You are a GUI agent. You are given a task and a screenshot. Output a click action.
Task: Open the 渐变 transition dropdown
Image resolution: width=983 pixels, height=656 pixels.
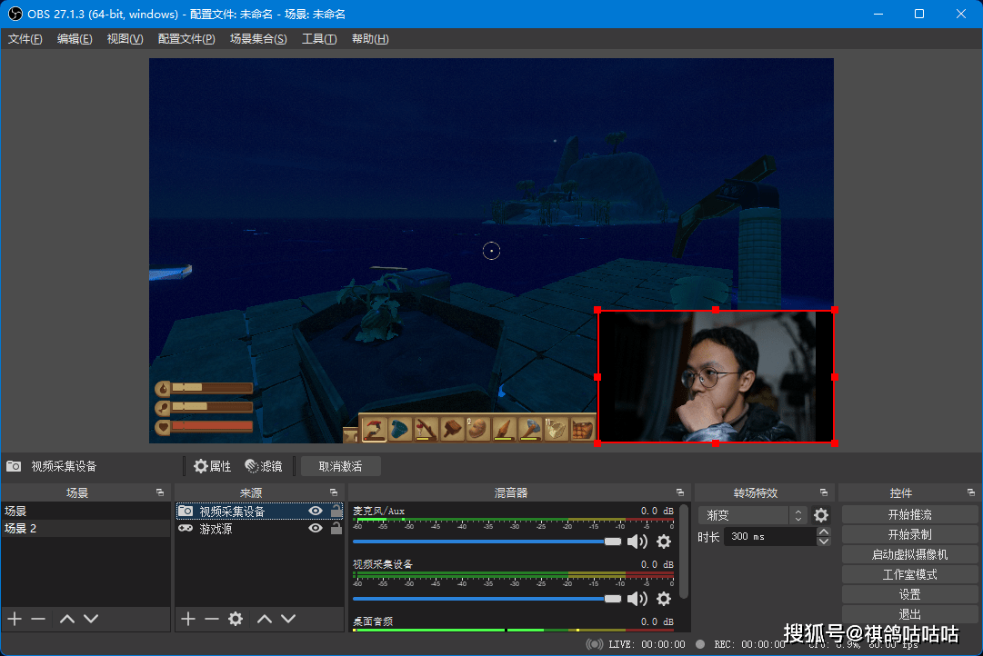(752, 515)
